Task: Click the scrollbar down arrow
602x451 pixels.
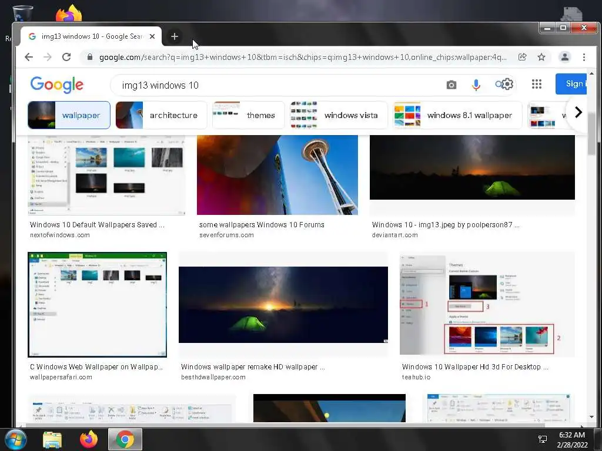Action: click(591, 417)
